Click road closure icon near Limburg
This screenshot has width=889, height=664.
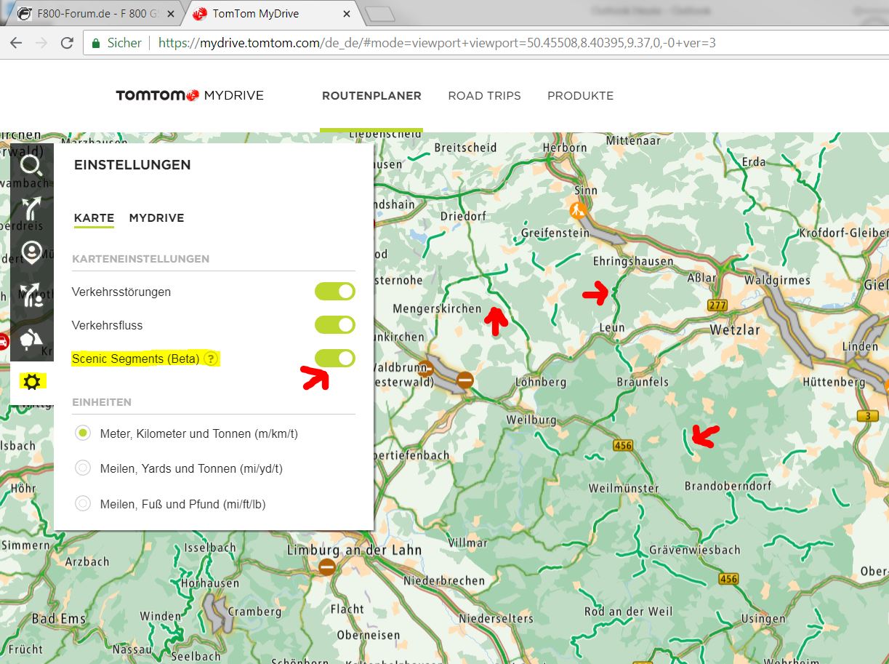pyautogui.click(x=327, y=566)
